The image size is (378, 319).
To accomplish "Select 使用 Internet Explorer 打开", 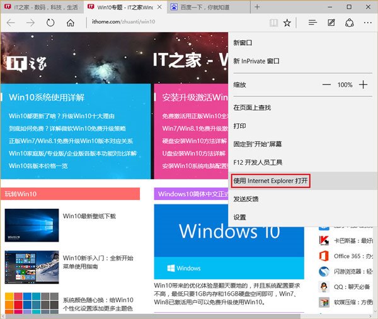I will (x=271, y=181).
